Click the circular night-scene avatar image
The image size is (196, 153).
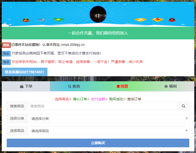click(x=98, y=14)
